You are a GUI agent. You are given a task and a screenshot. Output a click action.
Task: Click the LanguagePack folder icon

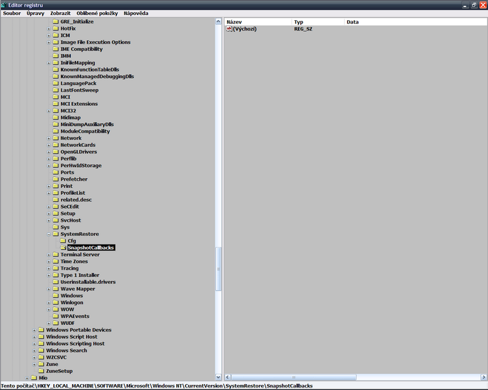pos(56,83)
